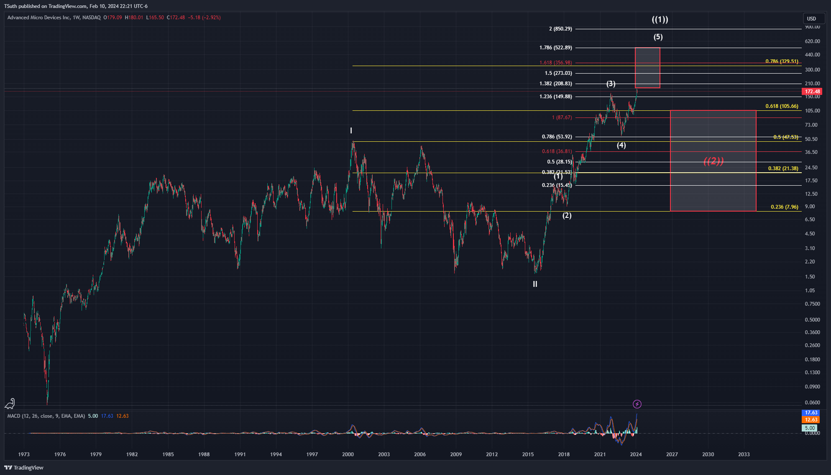Click the ((1)) wave label at top
This screenshot has width=831, height=475.
click(660, 20)
